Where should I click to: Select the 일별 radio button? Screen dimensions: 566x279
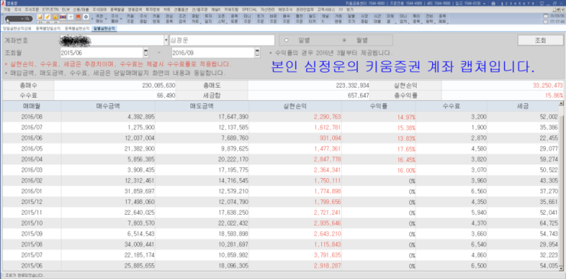click(x=287, y=40)
